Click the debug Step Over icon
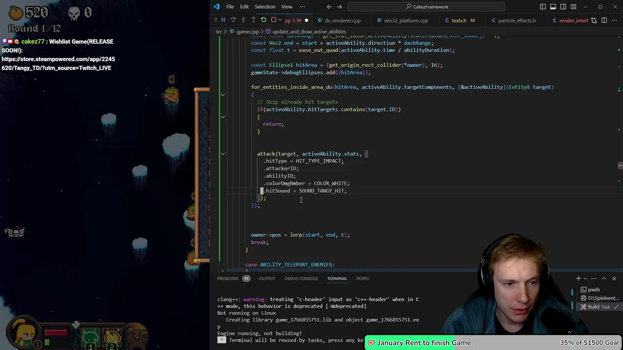The image size is (623, 350). pyautogui.click(x=233, y=20)
